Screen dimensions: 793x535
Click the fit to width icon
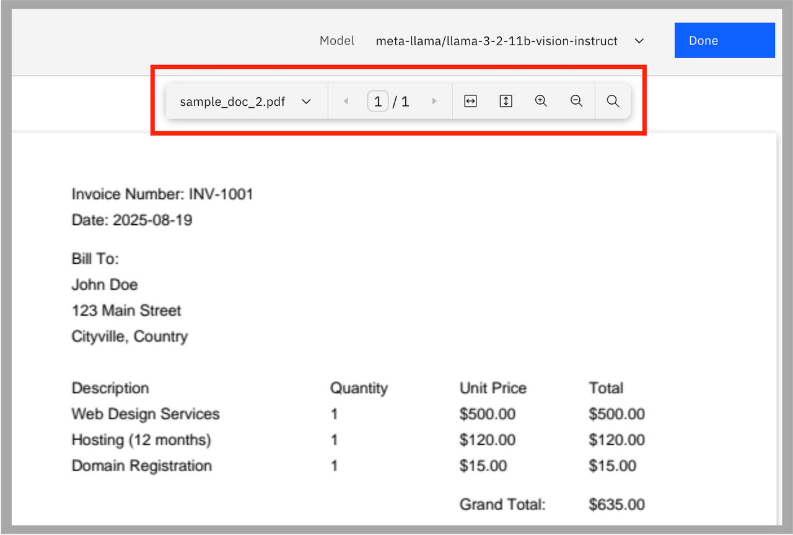470,101
